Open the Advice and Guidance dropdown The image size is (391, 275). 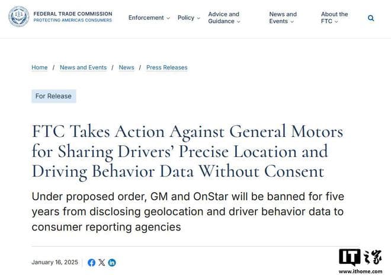point(224,18)
